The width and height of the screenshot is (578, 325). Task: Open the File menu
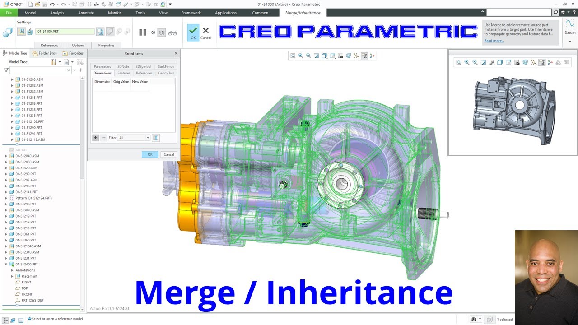click(x=9, y=13)
